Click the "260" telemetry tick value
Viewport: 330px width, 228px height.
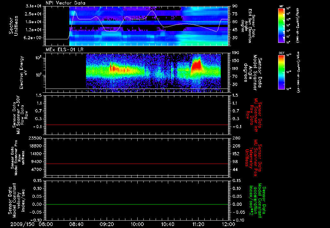(x=236, y=138)
